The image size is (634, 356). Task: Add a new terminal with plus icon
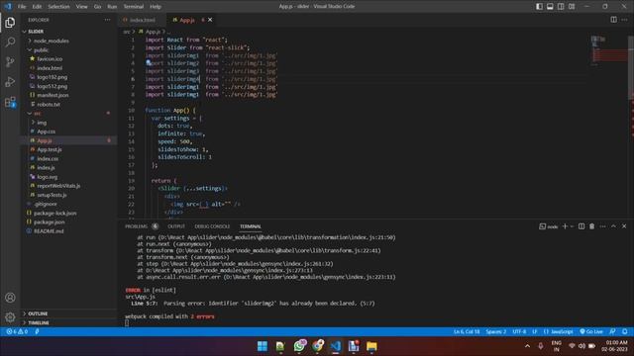565,226
